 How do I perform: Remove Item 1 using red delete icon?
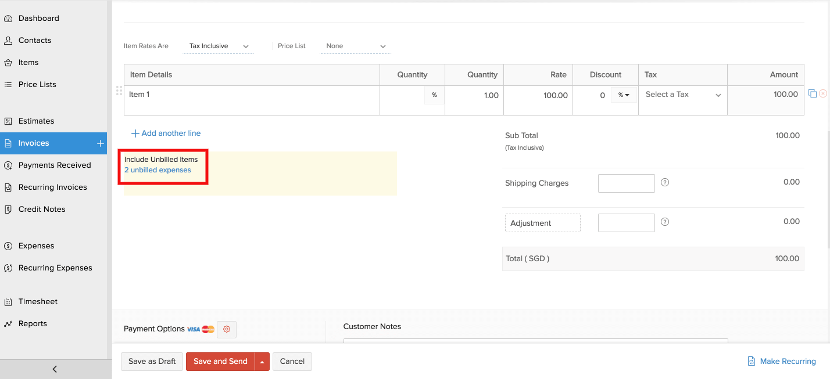click(823, 93)
